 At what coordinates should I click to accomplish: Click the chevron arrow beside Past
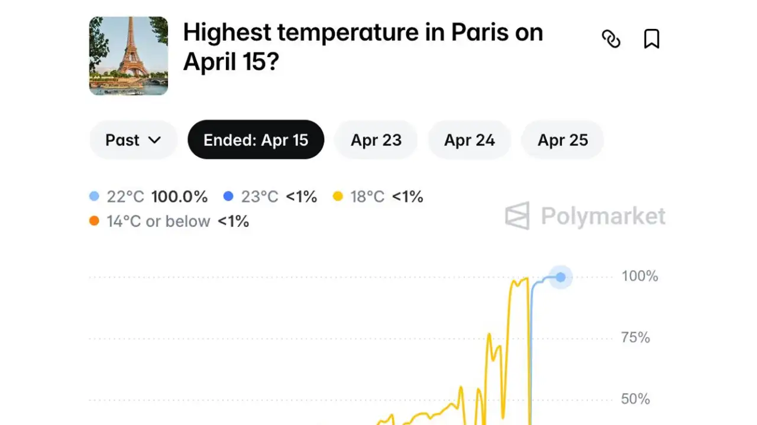(154, 140)
